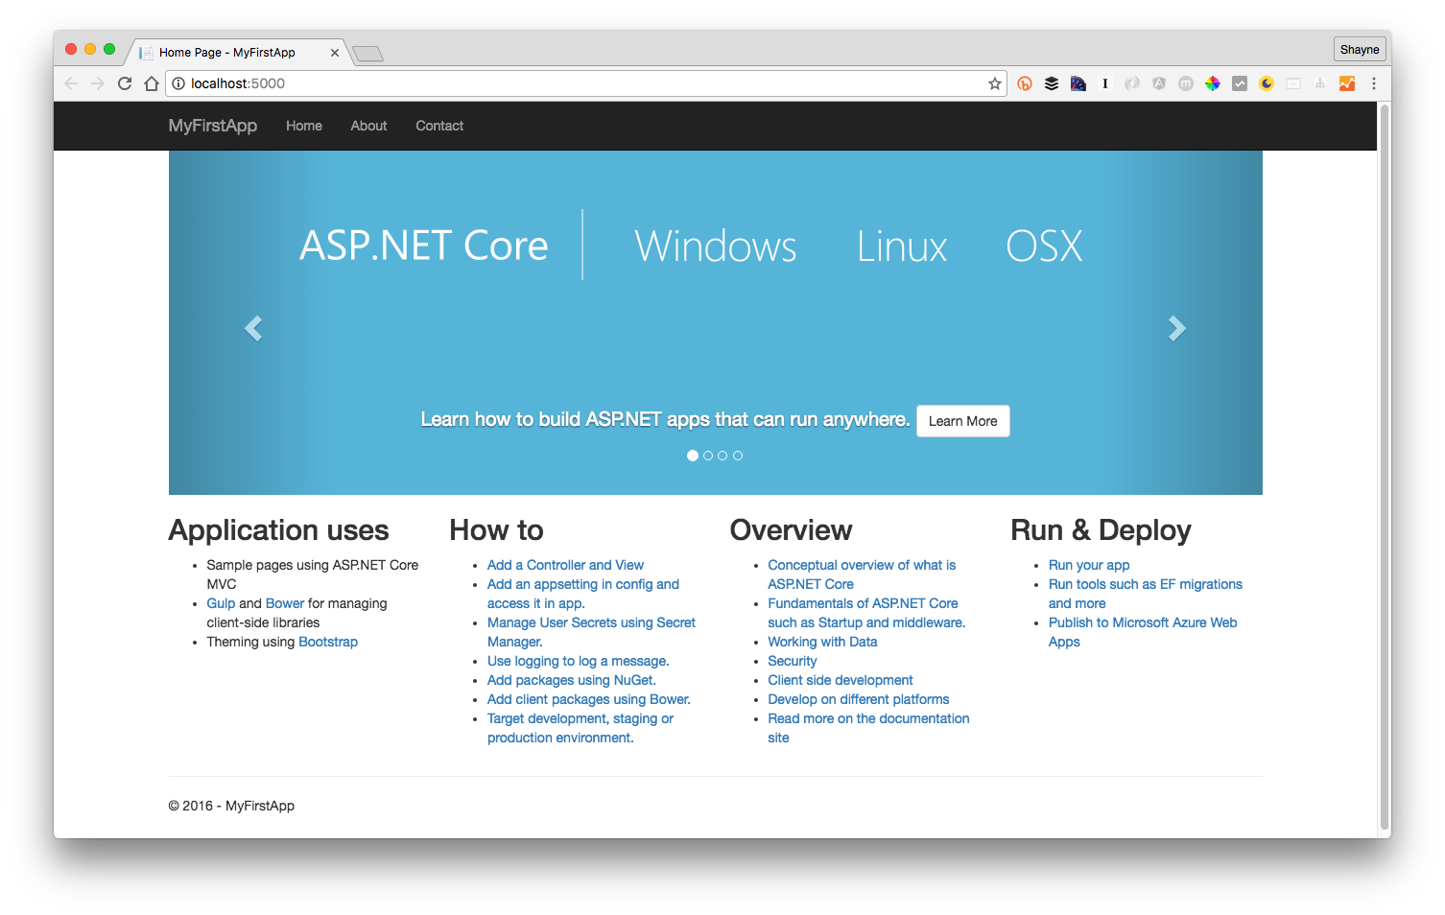Open the dark-mode moon extension icon

click(1266, 83)
